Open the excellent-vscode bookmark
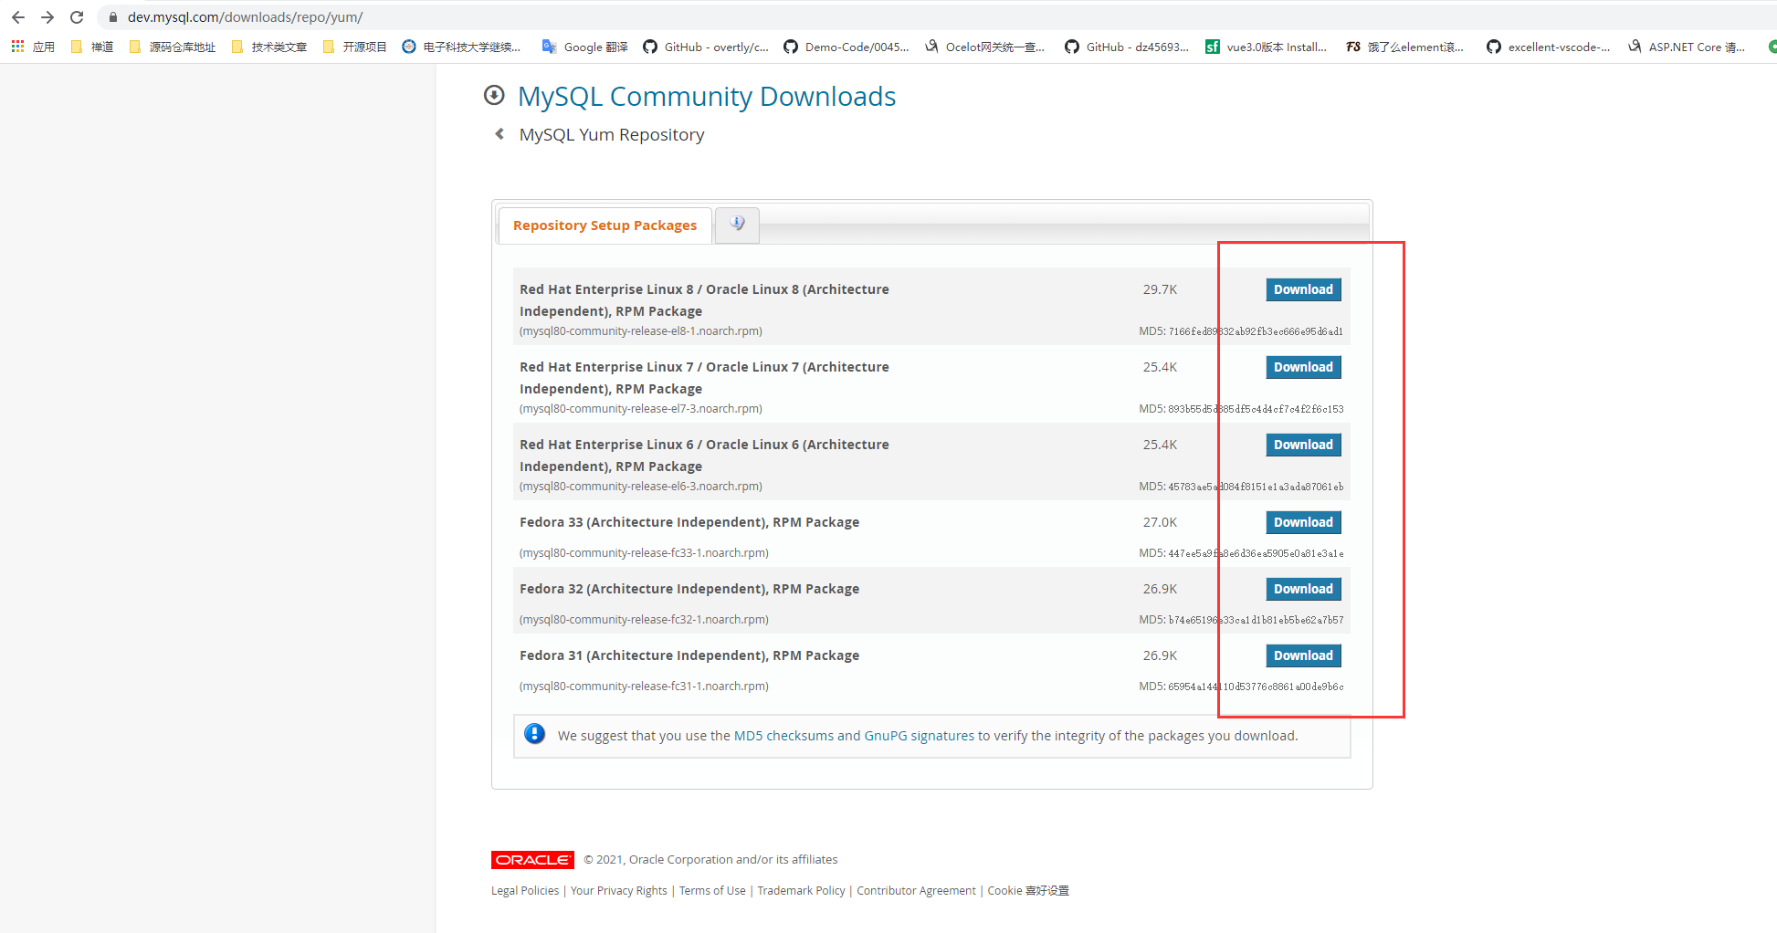The height and width of the screenshot is (933, 1777). (1549, 47)
